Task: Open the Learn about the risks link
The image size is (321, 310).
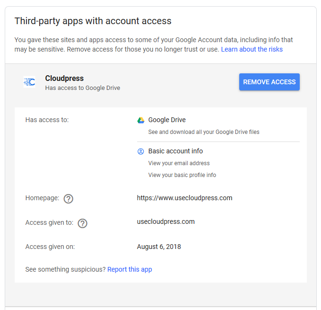Action: click(252, 49)
